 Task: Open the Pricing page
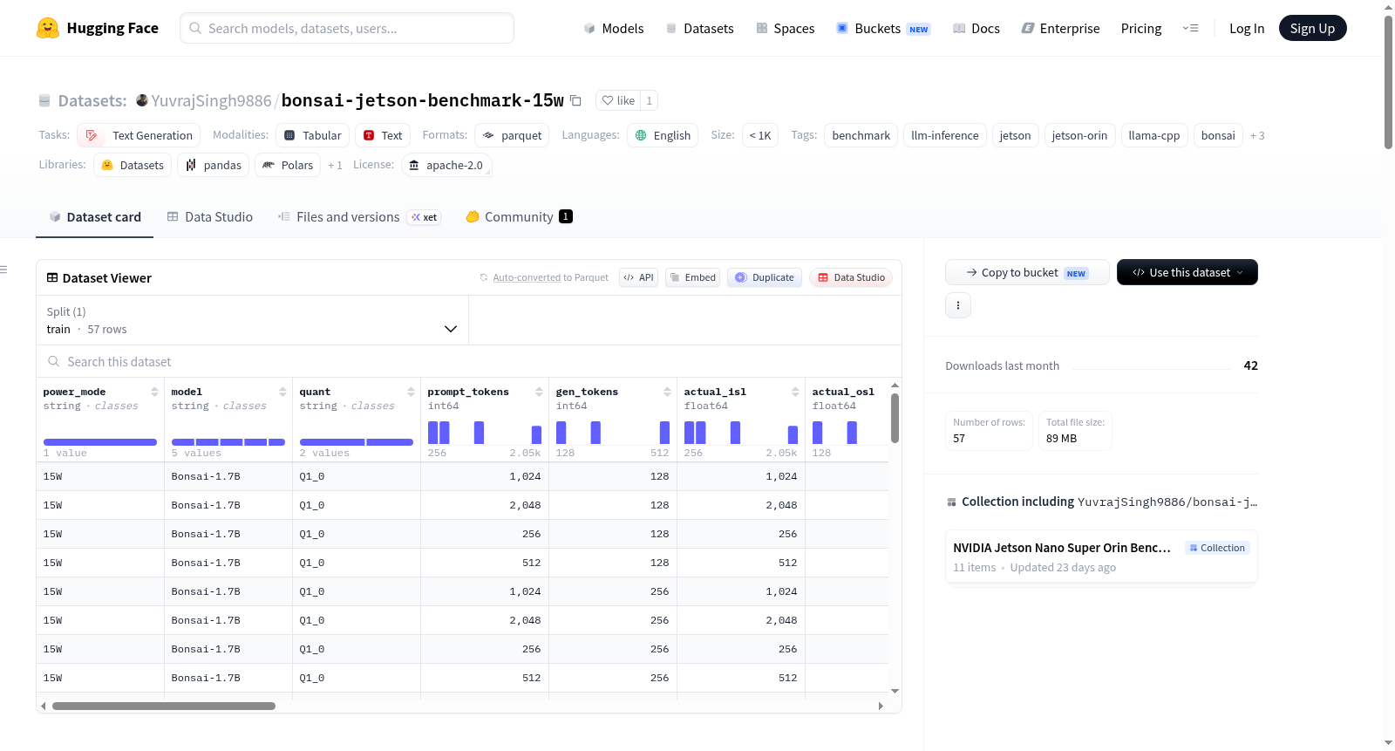tap(1141, 28)
